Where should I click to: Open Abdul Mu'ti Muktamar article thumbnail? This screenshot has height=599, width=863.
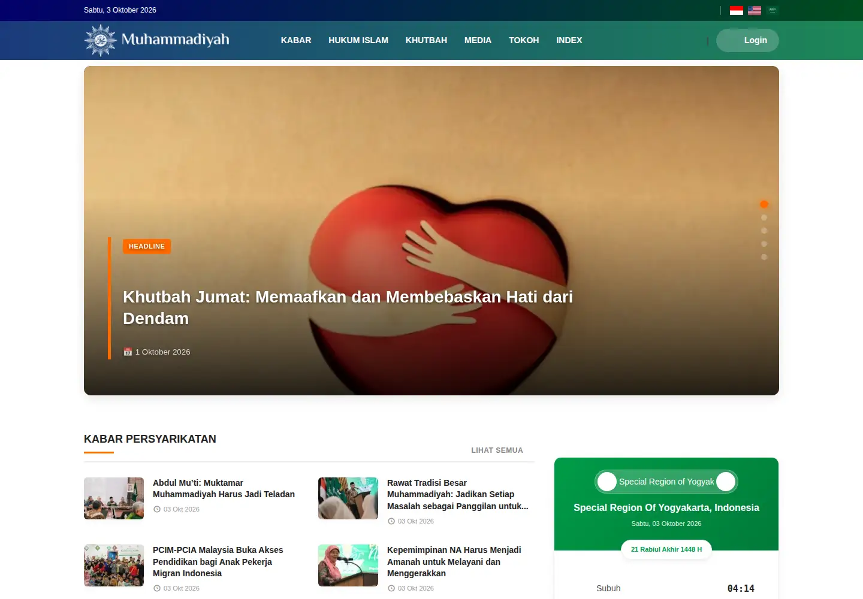(114, 498)
